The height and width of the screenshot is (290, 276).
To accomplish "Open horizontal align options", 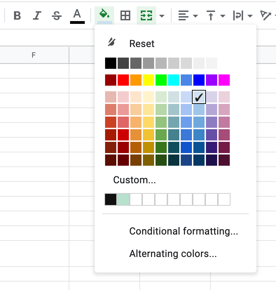I will pyautogui.click(x=184, y=15).
